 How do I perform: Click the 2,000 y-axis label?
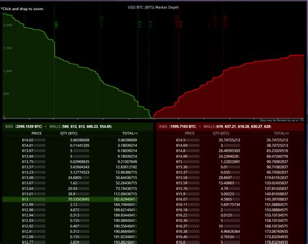click(x=8, y=25)
